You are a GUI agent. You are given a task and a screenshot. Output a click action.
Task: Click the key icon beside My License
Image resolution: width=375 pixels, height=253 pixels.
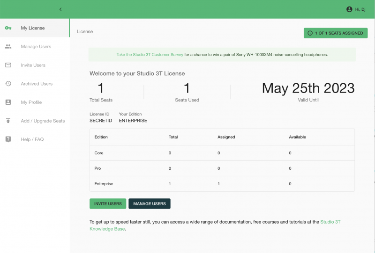coord(8,28)
